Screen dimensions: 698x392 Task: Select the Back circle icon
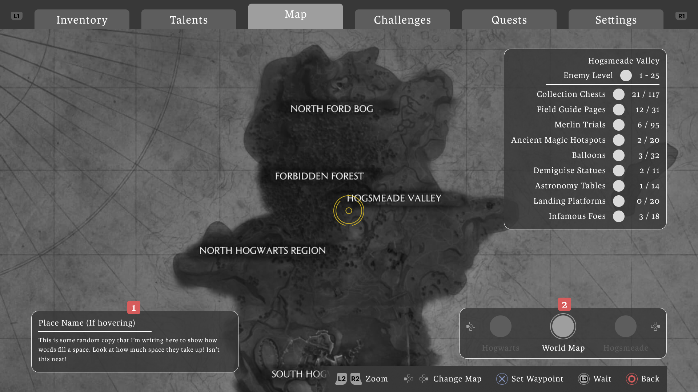pos(632,379)
